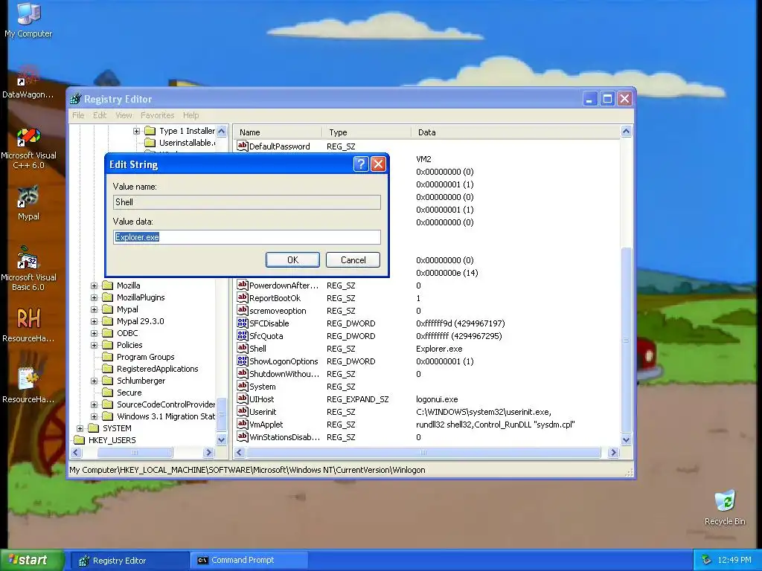Launch Microsoft Visual C++ 6.0 shortcut

coord(28,148)
